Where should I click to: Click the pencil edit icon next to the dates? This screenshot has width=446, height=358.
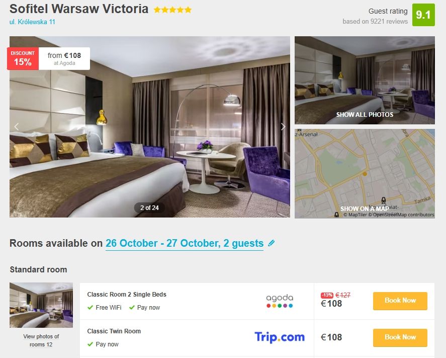coord(272,243)
